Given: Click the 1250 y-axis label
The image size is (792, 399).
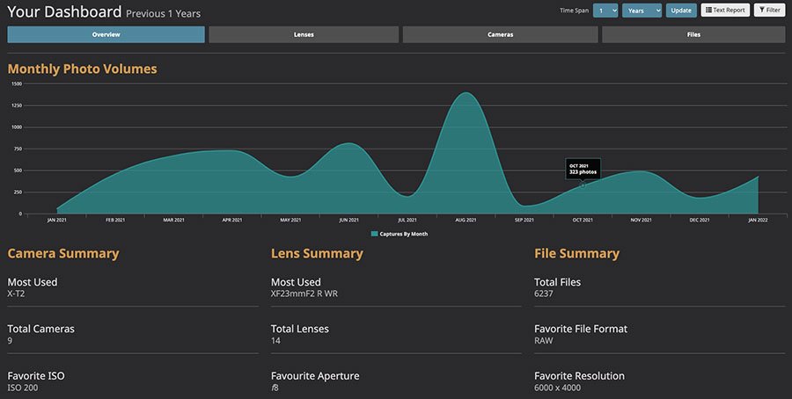Looking at the screenshot, I should [x=17, y=105].
